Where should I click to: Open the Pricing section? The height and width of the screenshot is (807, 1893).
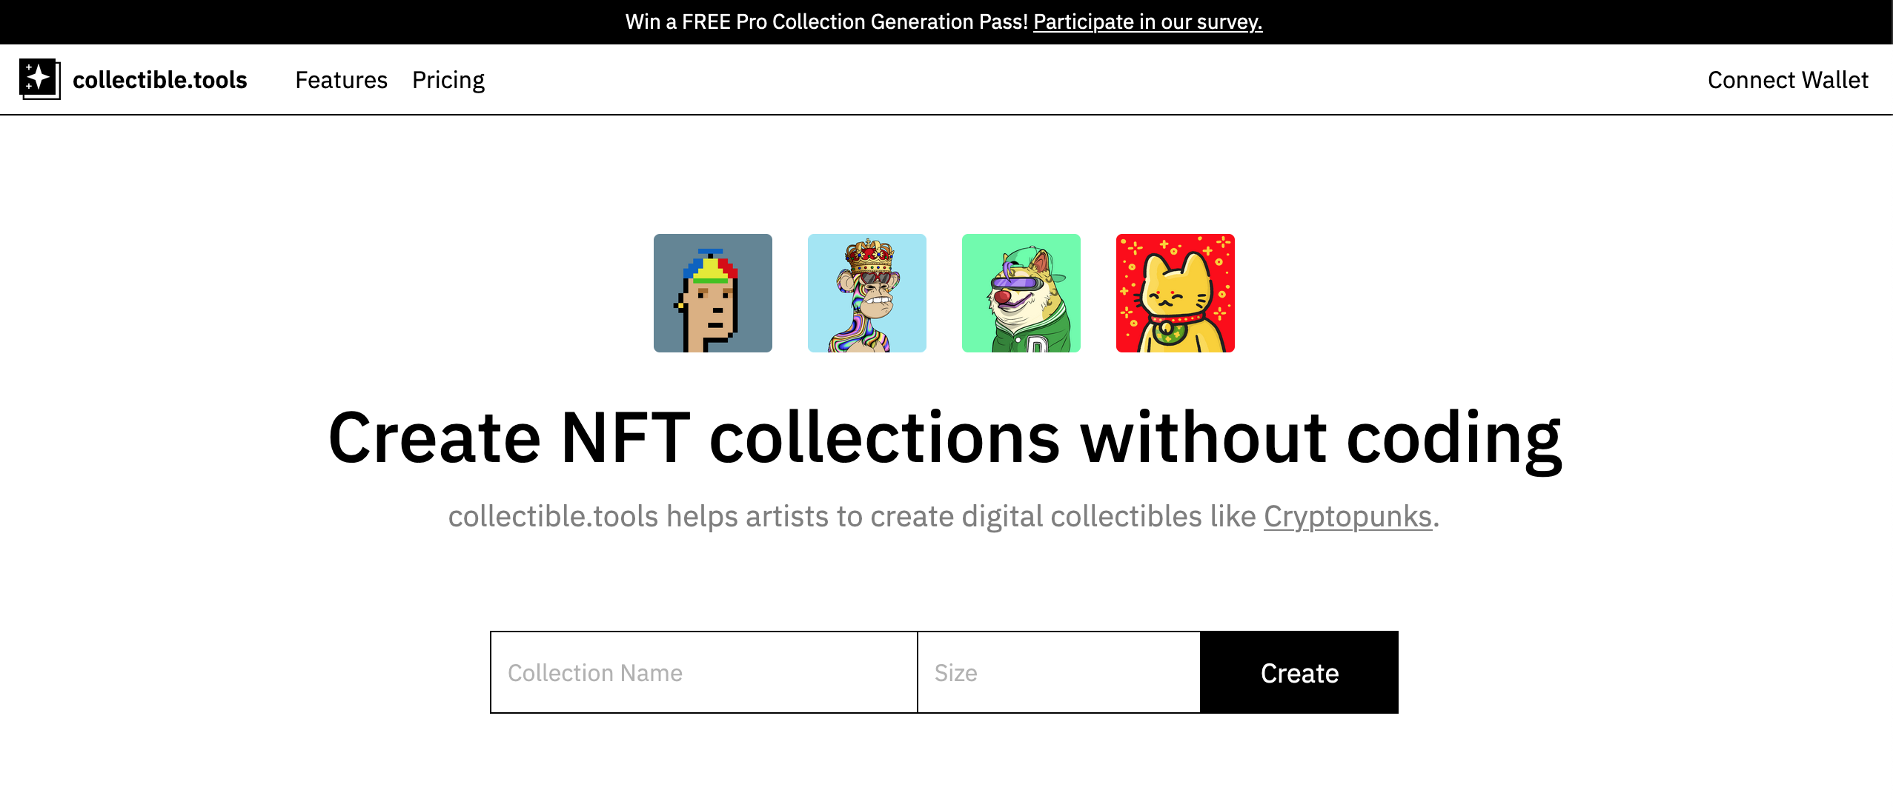(449, 79)
